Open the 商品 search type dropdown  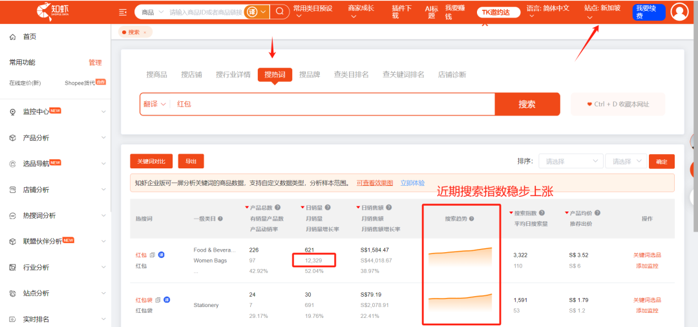153,12
